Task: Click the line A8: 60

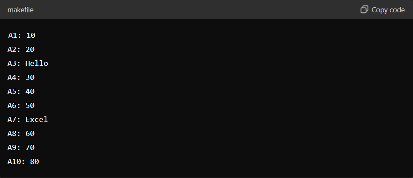Action: pyautogui.click(x=21, y=133)
